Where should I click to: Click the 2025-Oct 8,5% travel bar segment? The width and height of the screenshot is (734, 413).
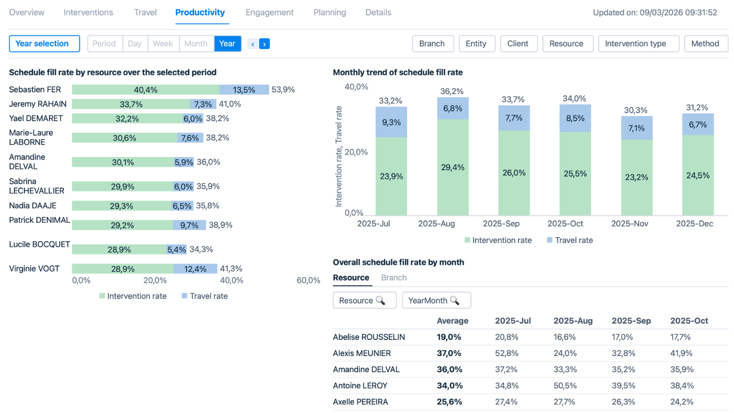pyautogui.click(x=575, y=118)
